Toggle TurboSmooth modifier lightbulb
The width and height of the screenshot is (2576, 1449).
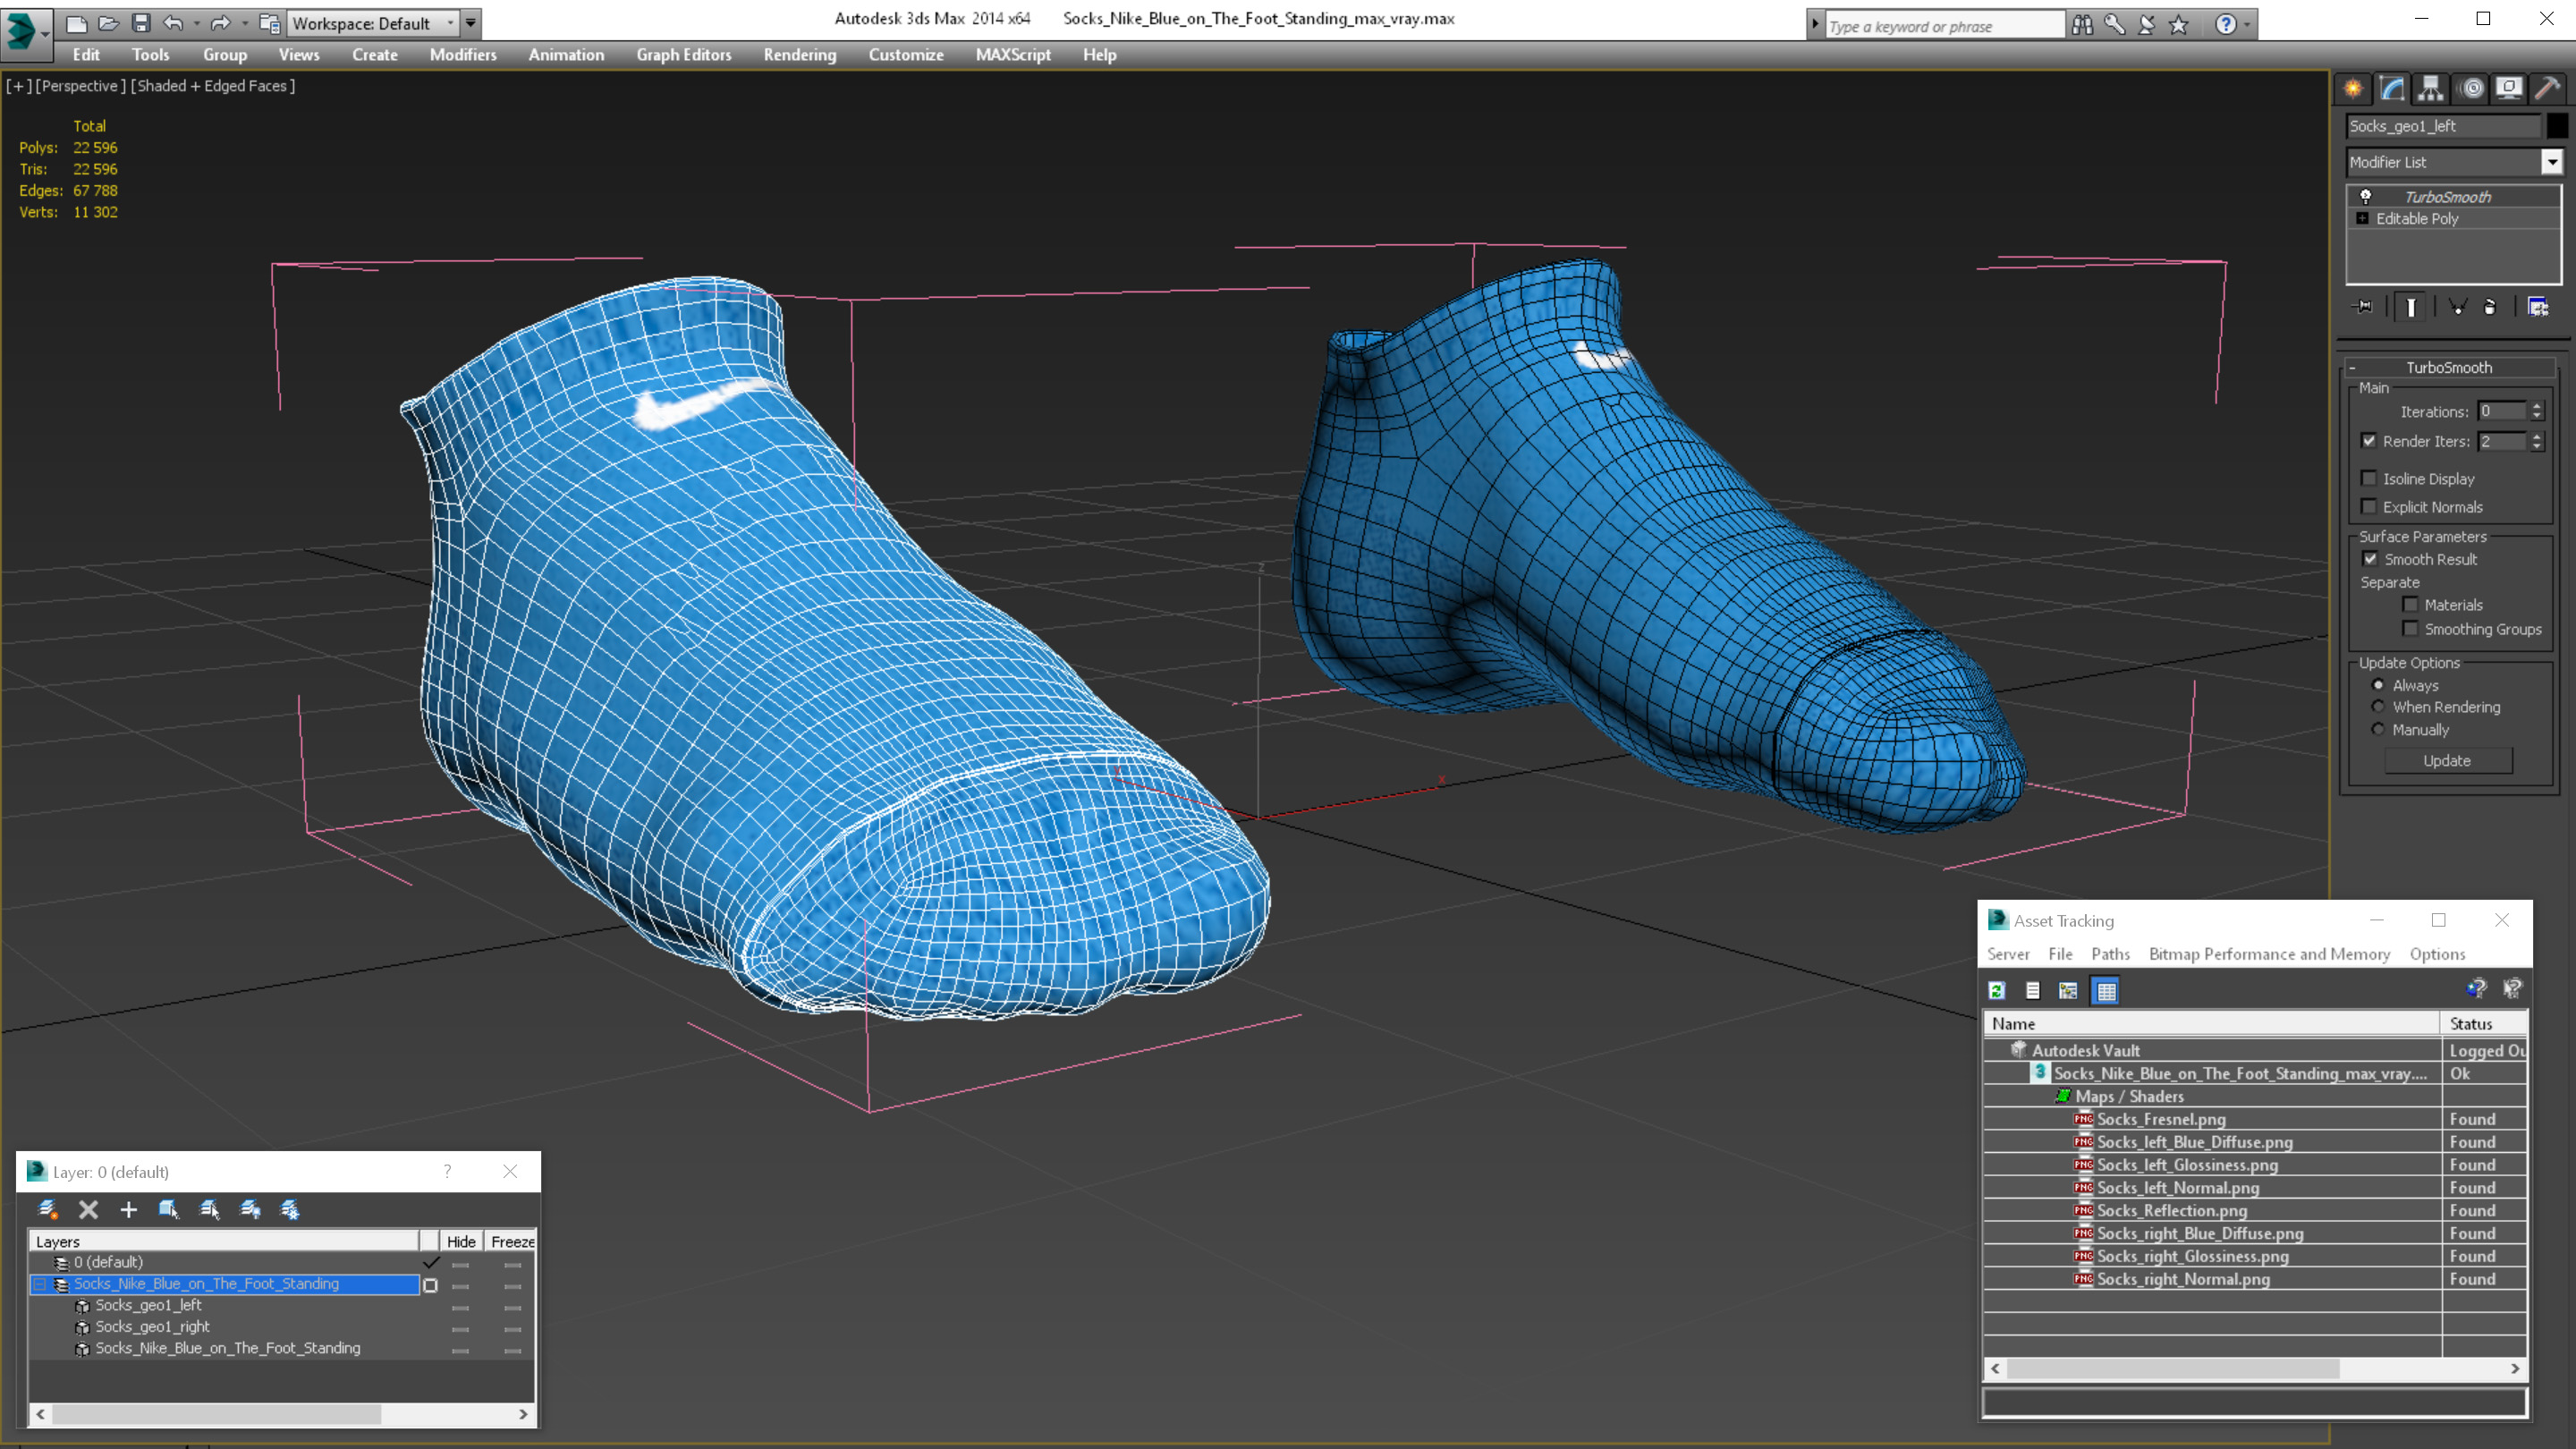click(x=2366, y=196)
